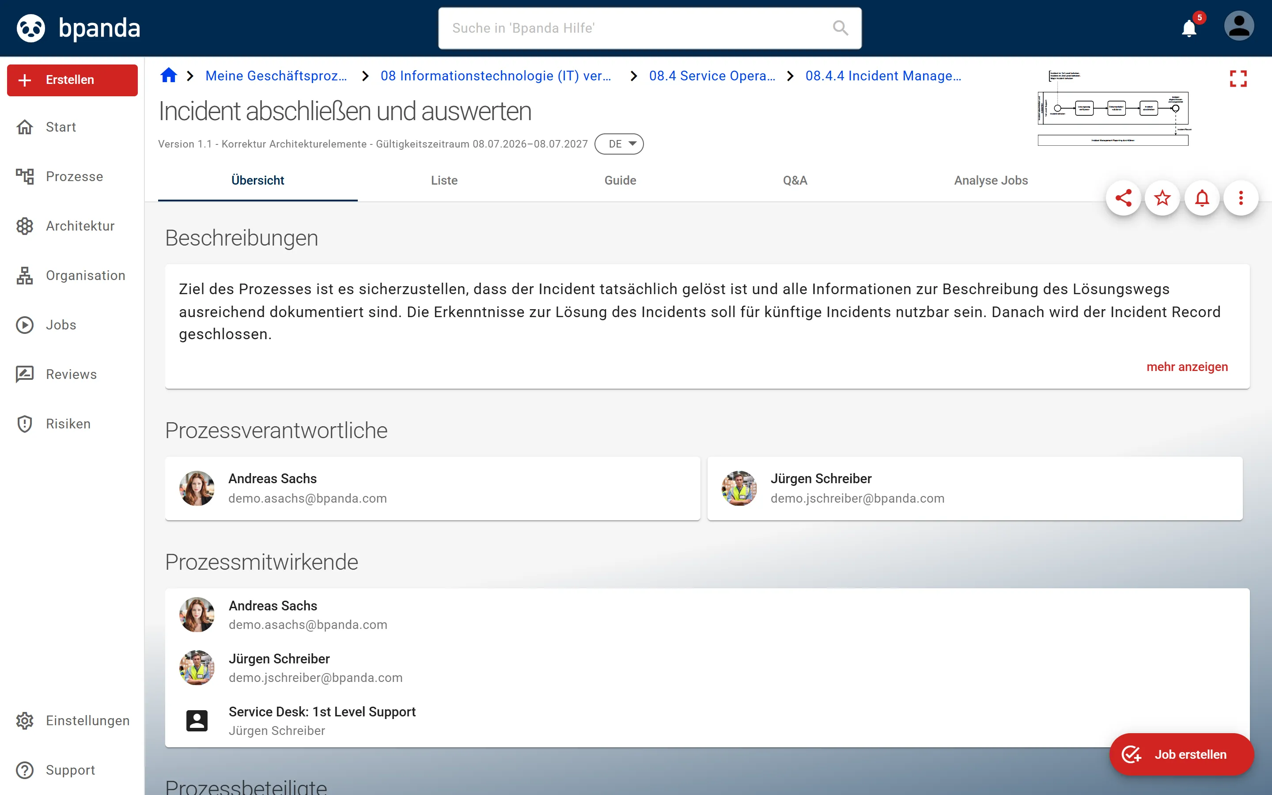Select Service Desk: 1st Level Support entry

[x=708, y=721]
